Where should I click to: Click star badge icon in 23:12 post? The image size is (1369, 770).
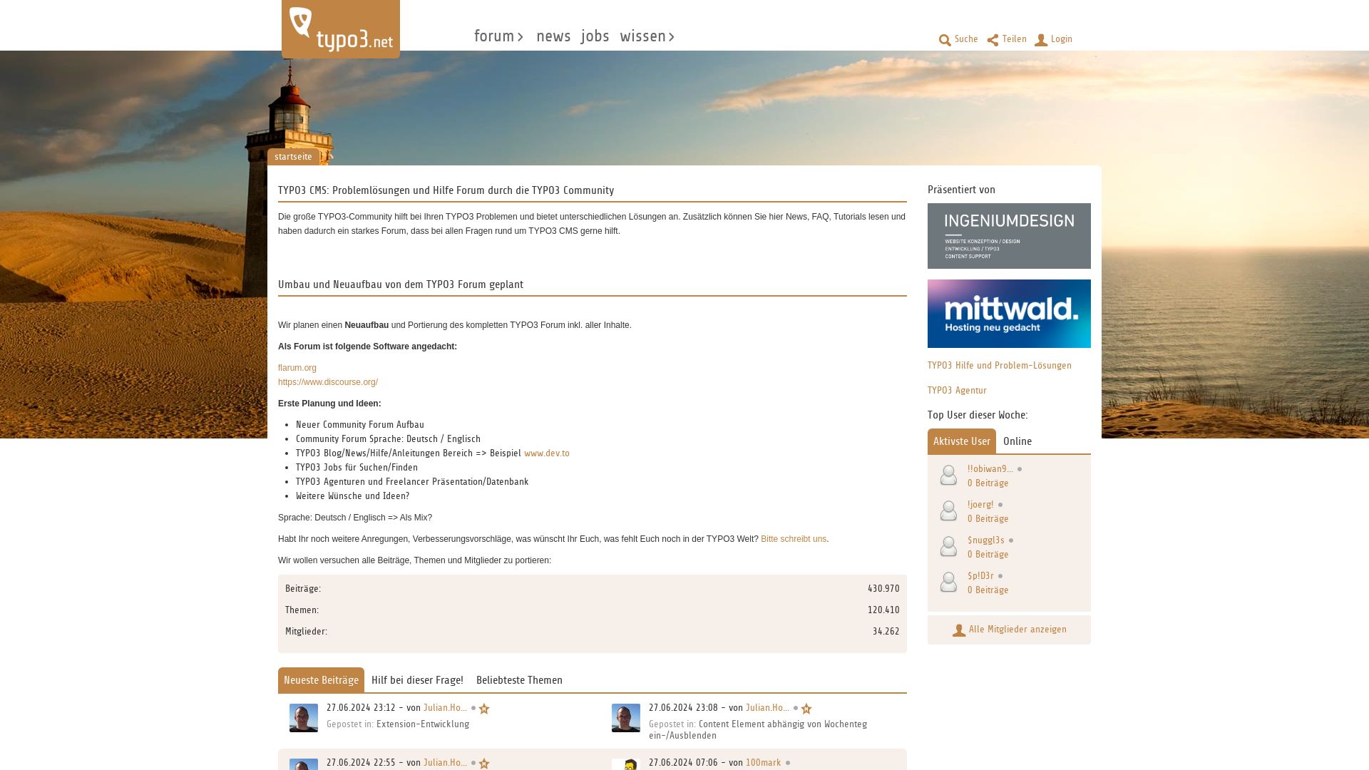484,709
